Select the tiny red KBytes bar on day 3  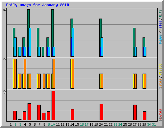[20, 120]
